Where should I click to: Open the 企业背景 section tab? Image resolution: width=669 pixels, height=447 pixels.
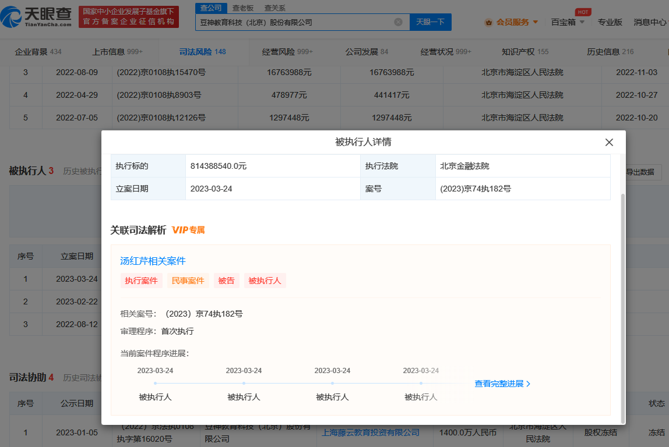[38, 52]
